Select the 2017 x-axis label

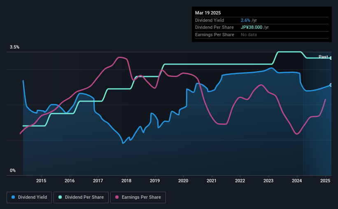pos(98,181)
